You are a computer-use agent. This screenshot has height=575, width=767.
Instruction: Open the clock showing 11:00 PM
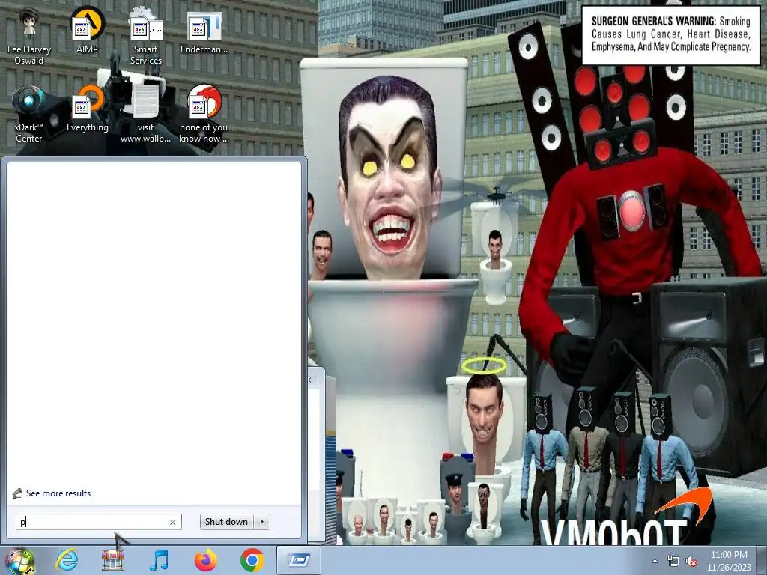[729, 561]
